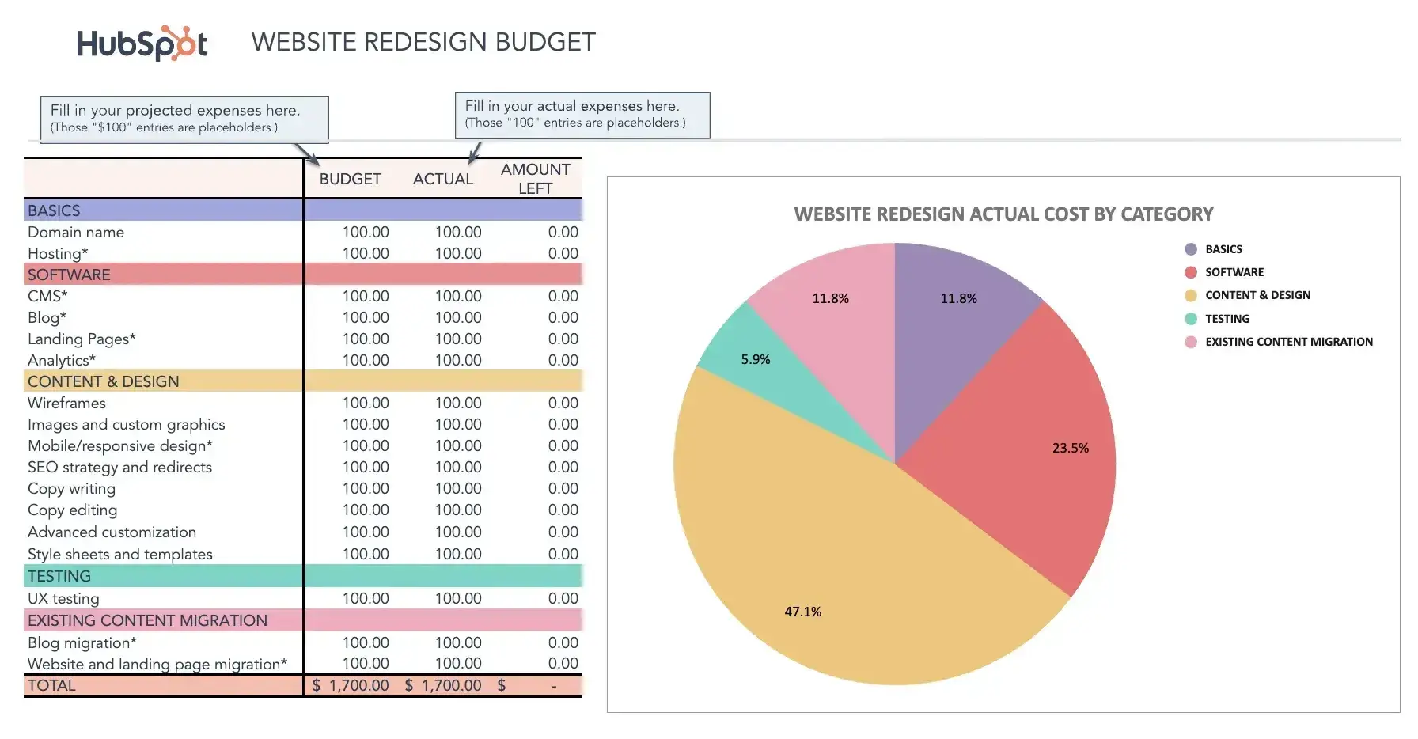Screen dimensions: 1418x739
Task: Click the TESTING teal legend dot
Action: [x=1191, y=319]
